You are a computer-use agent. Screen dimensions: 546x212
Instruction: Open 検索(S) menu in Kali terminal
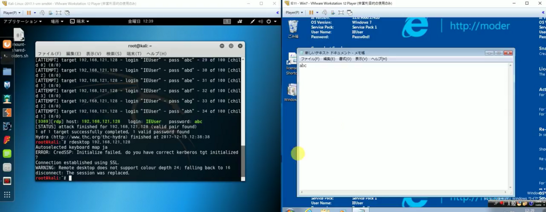[114, 54]
